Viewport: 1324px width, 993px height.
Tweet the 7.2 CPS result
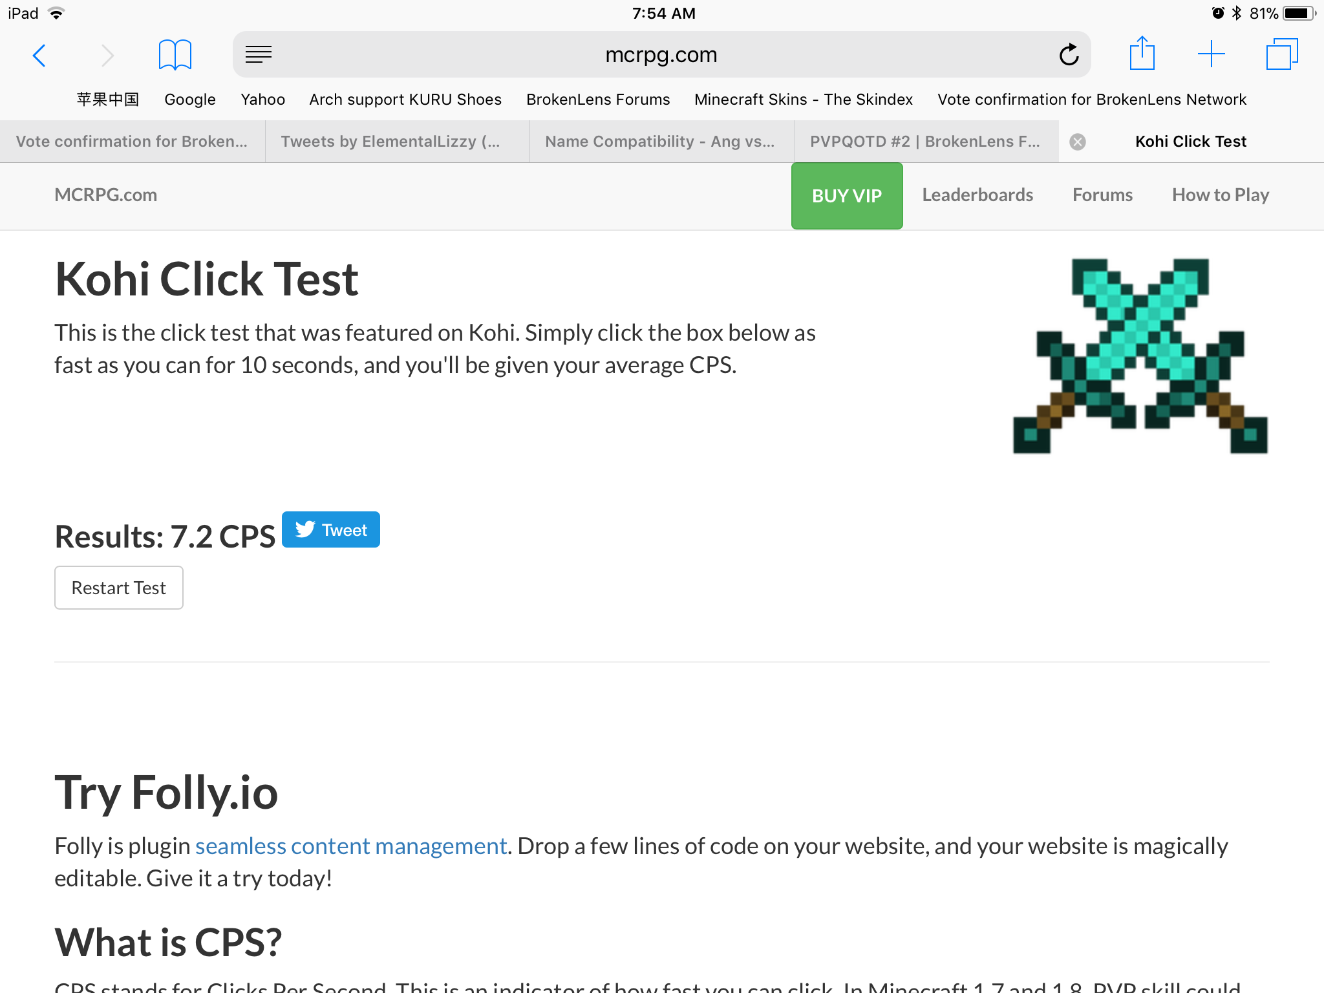pyautogui.click(x=331, y=529)
